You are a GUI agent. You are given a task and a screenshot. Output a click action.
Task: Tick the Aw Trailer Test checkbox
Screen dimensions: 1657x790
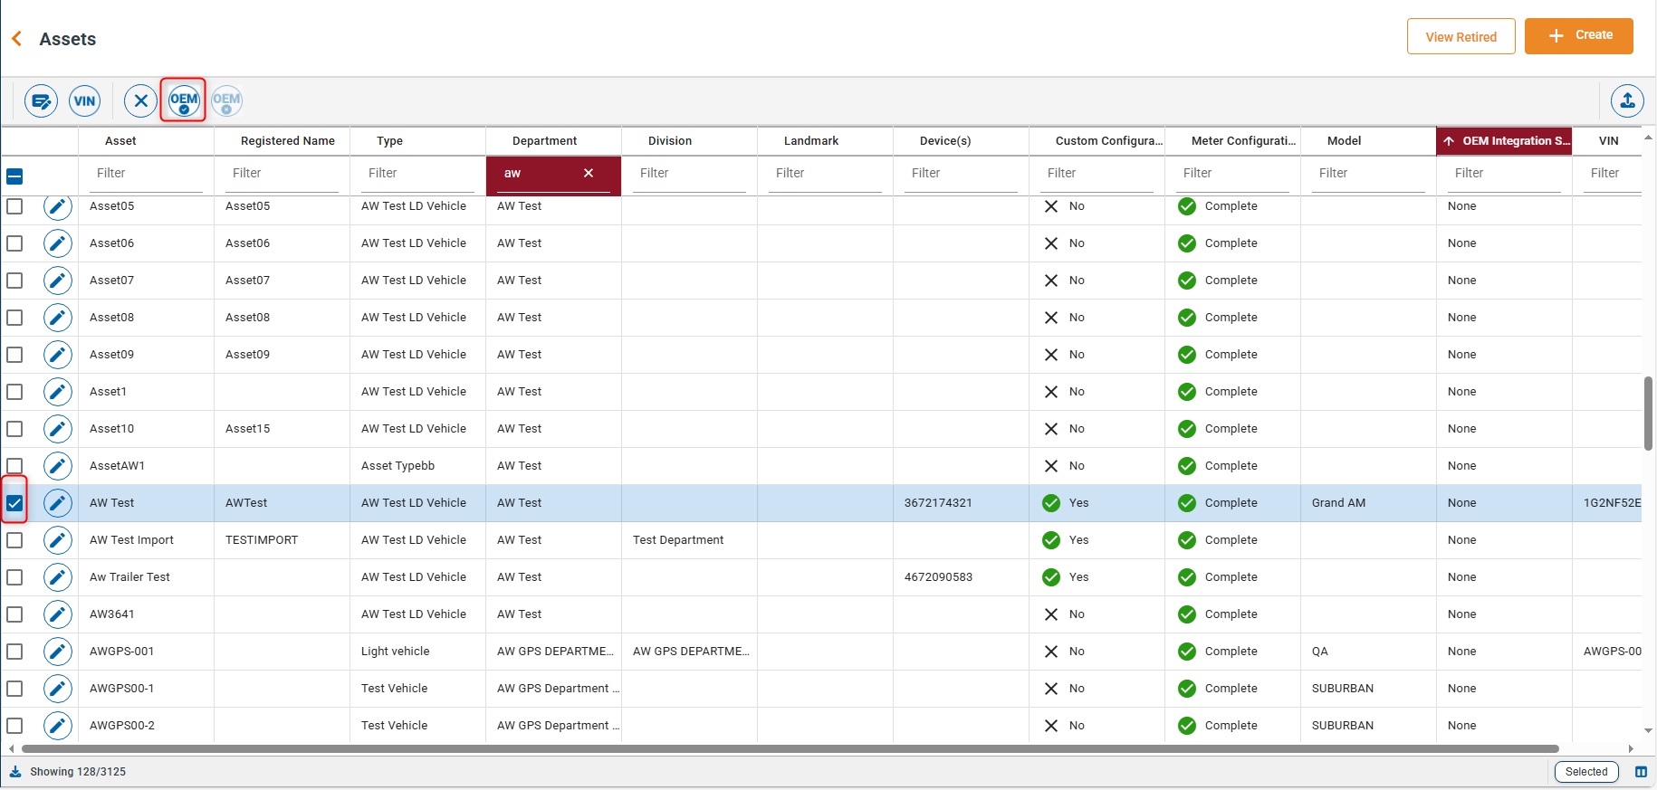(14, 577)
